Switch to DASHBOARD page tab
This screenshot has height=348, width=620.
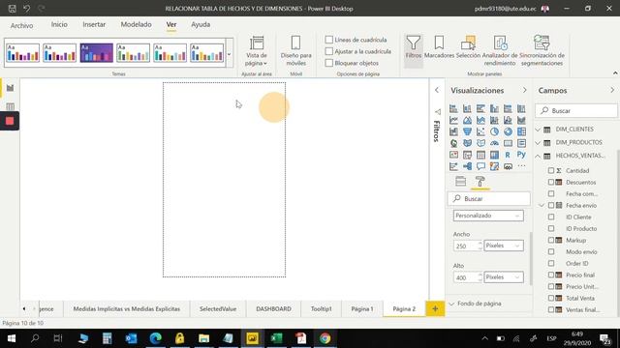(x=273, y=308)
